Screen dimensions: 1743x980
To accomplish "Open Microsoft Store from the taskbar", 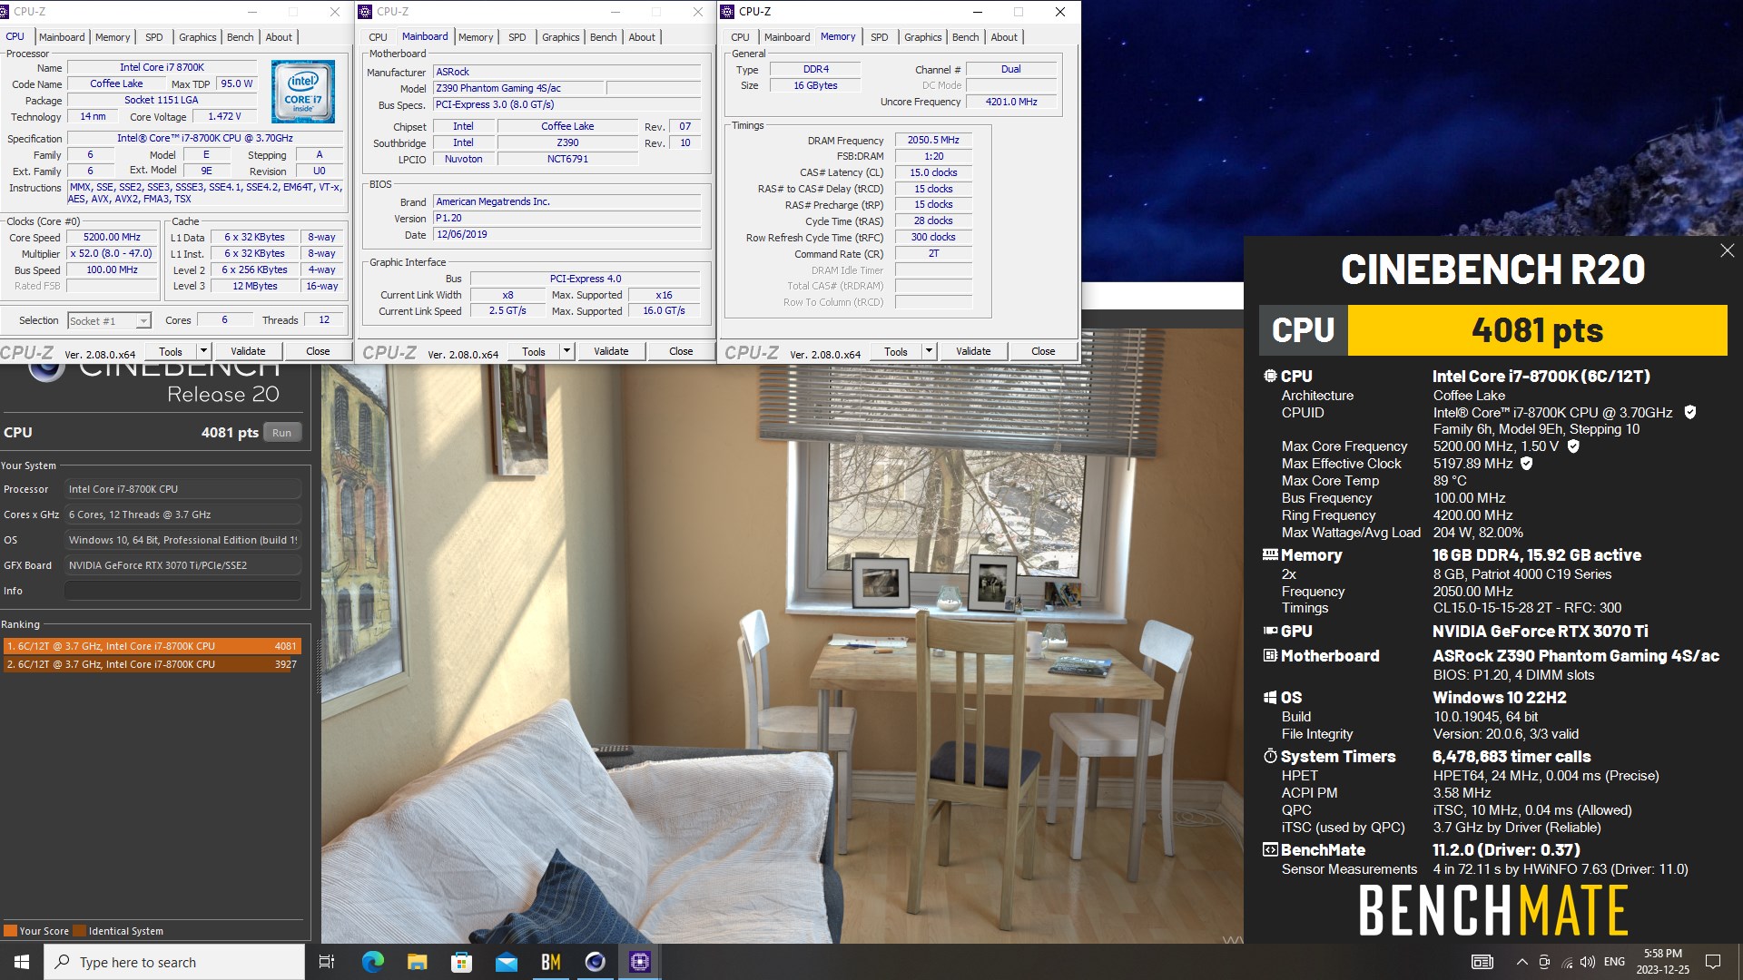I will [461, 962].
